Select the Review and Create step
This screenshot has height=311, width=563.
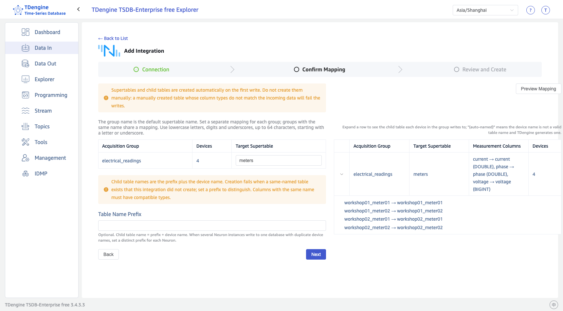pyautogui.click(x=480, y=69)
